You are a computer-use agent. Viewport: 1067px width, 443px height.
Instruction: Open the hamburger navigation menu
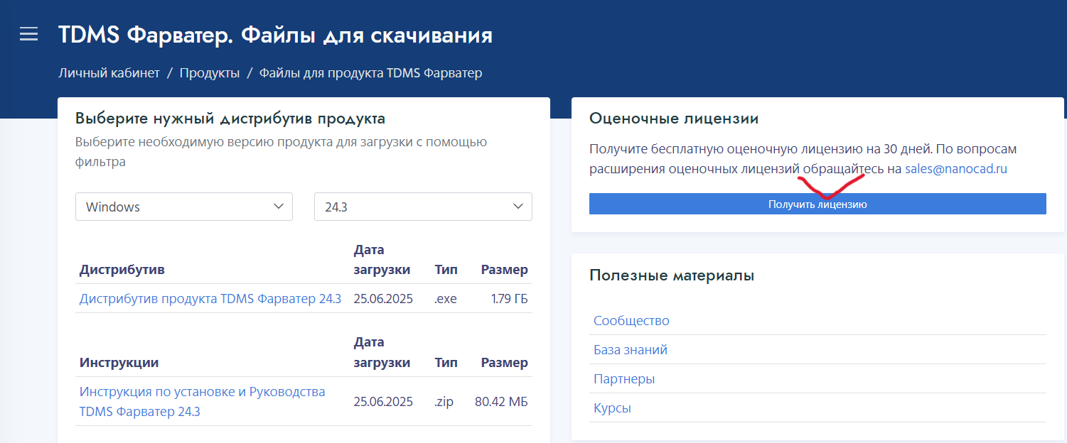(x=28, y=34)
